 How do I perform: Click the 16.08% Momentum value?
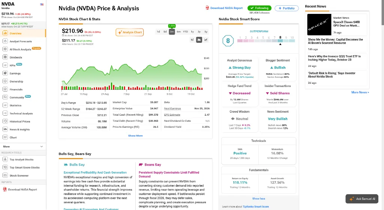click(x=277, y=153)
